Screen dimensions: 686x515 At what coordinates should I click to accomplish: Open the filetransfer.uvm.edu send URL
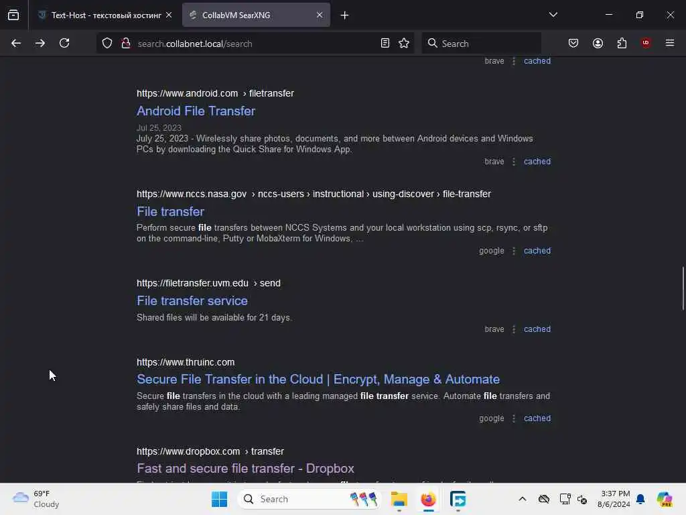point(209,284)
